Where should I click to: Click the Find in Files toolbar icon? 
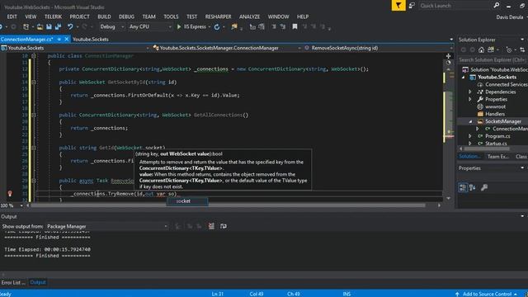234,26
